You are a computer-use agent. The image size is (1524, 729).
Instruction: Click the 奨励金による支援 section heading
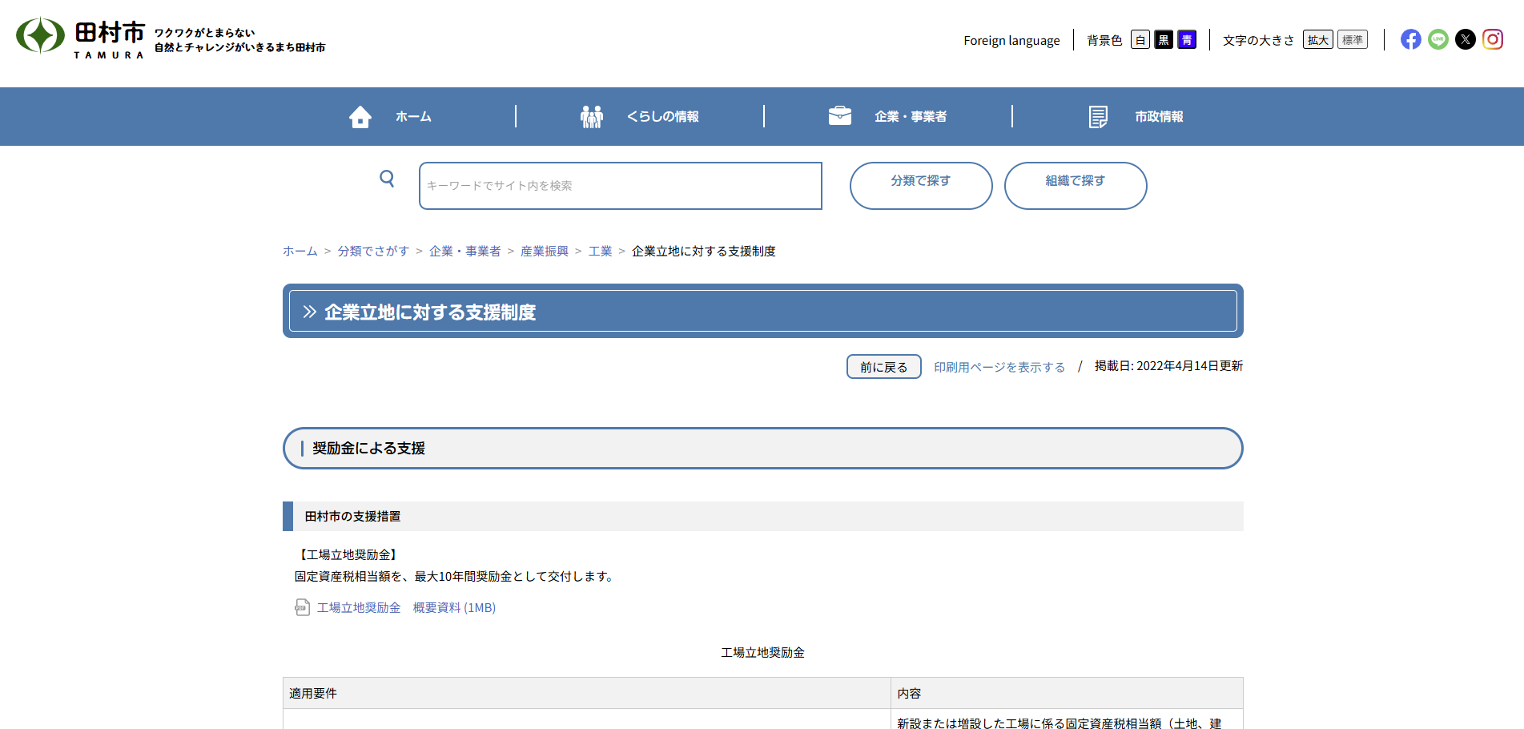click(763, 449)
